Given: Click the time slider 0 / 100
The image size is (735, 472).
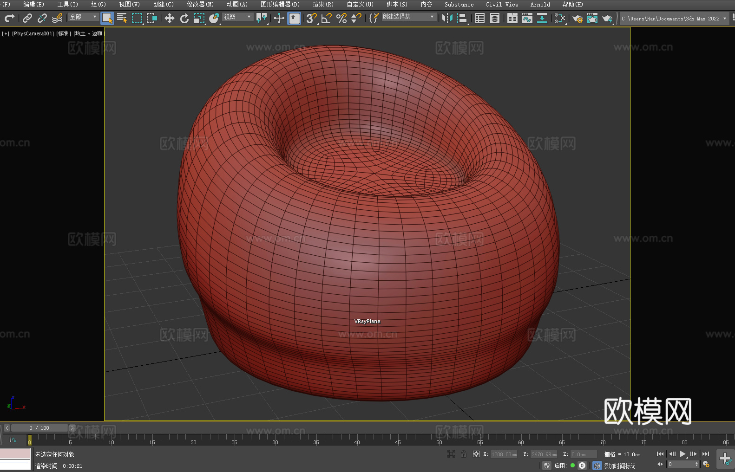Looking at the screenshot, I should click(39, 428).
